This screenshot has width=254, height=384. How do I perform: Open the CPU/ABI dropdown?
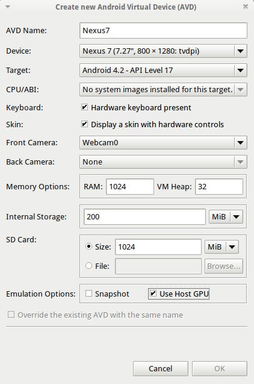tap(163, 90)
